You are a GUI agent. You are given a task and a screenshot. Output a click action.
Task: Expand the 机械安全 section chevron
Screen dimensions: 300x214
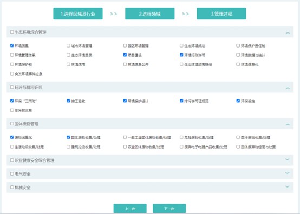click(288, 186)
